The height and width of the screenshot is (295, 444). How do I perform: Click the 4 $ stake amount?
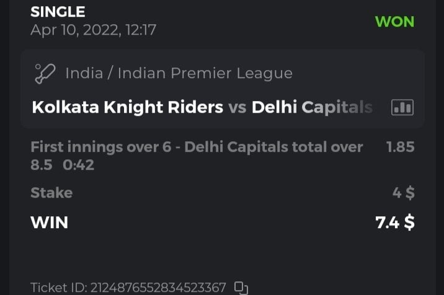point(403,193)
